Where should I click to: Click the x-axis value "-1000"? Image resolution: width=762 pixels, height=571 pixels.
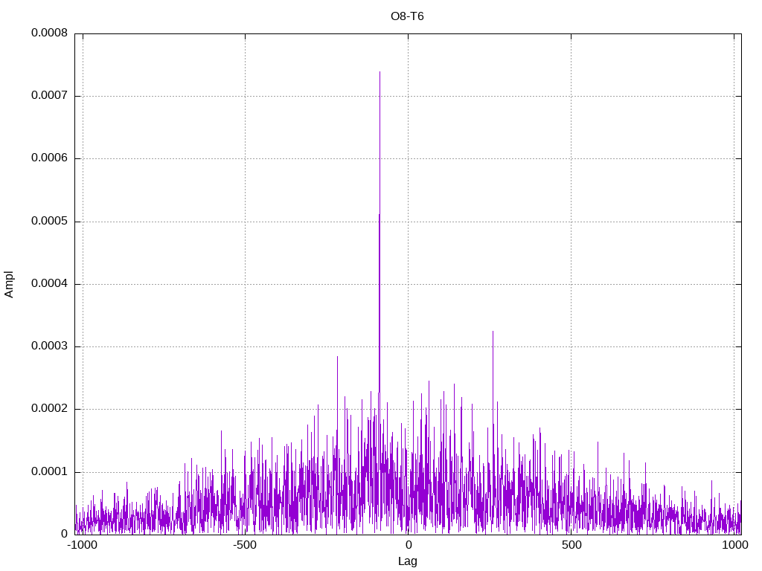click(82, 545)
